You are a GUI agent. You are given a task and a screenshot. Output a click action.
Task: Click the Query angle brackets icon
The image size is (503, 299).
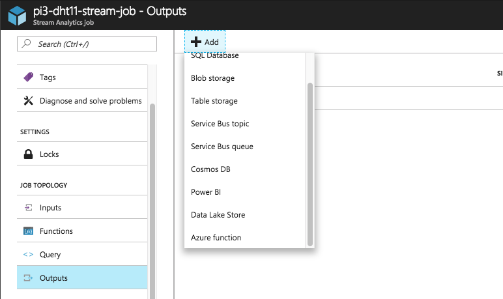point(28,255)
